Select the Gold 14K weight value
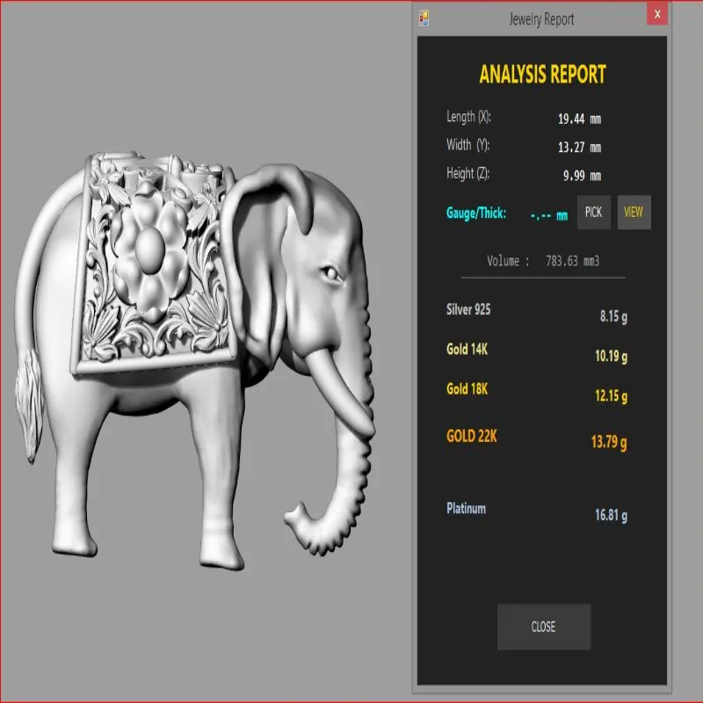Image resolution: width=703 pixels, height=703 pixels. 611,356
